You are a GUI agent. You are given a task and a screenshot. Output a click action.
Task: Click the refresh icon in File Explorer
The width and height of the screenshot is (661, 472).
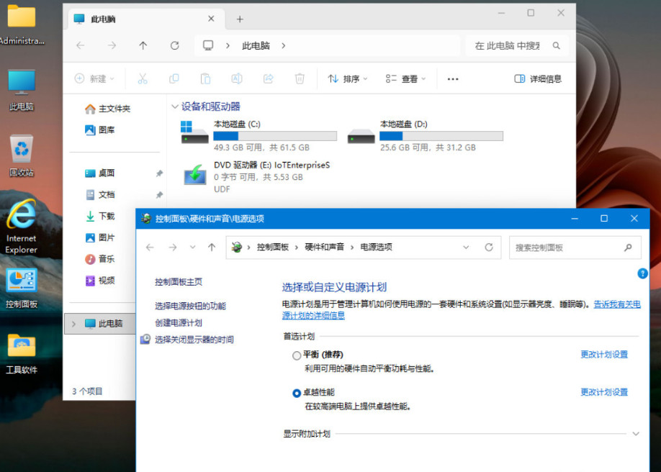[x=174, y=45]
